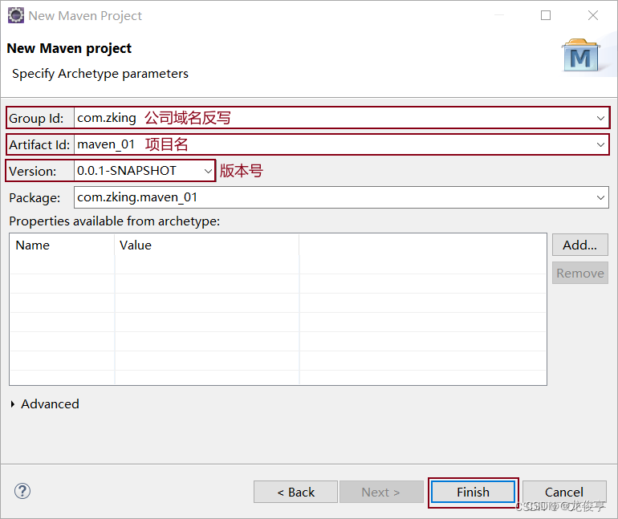Click the Add... button
Image resolution: width=618 pixels, height=519 pixels.
tap(579, 245)
